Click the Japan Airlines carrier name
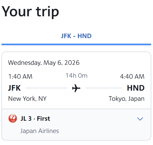The height and width of the screenshot is (145, 153). (x=40, y=131)
